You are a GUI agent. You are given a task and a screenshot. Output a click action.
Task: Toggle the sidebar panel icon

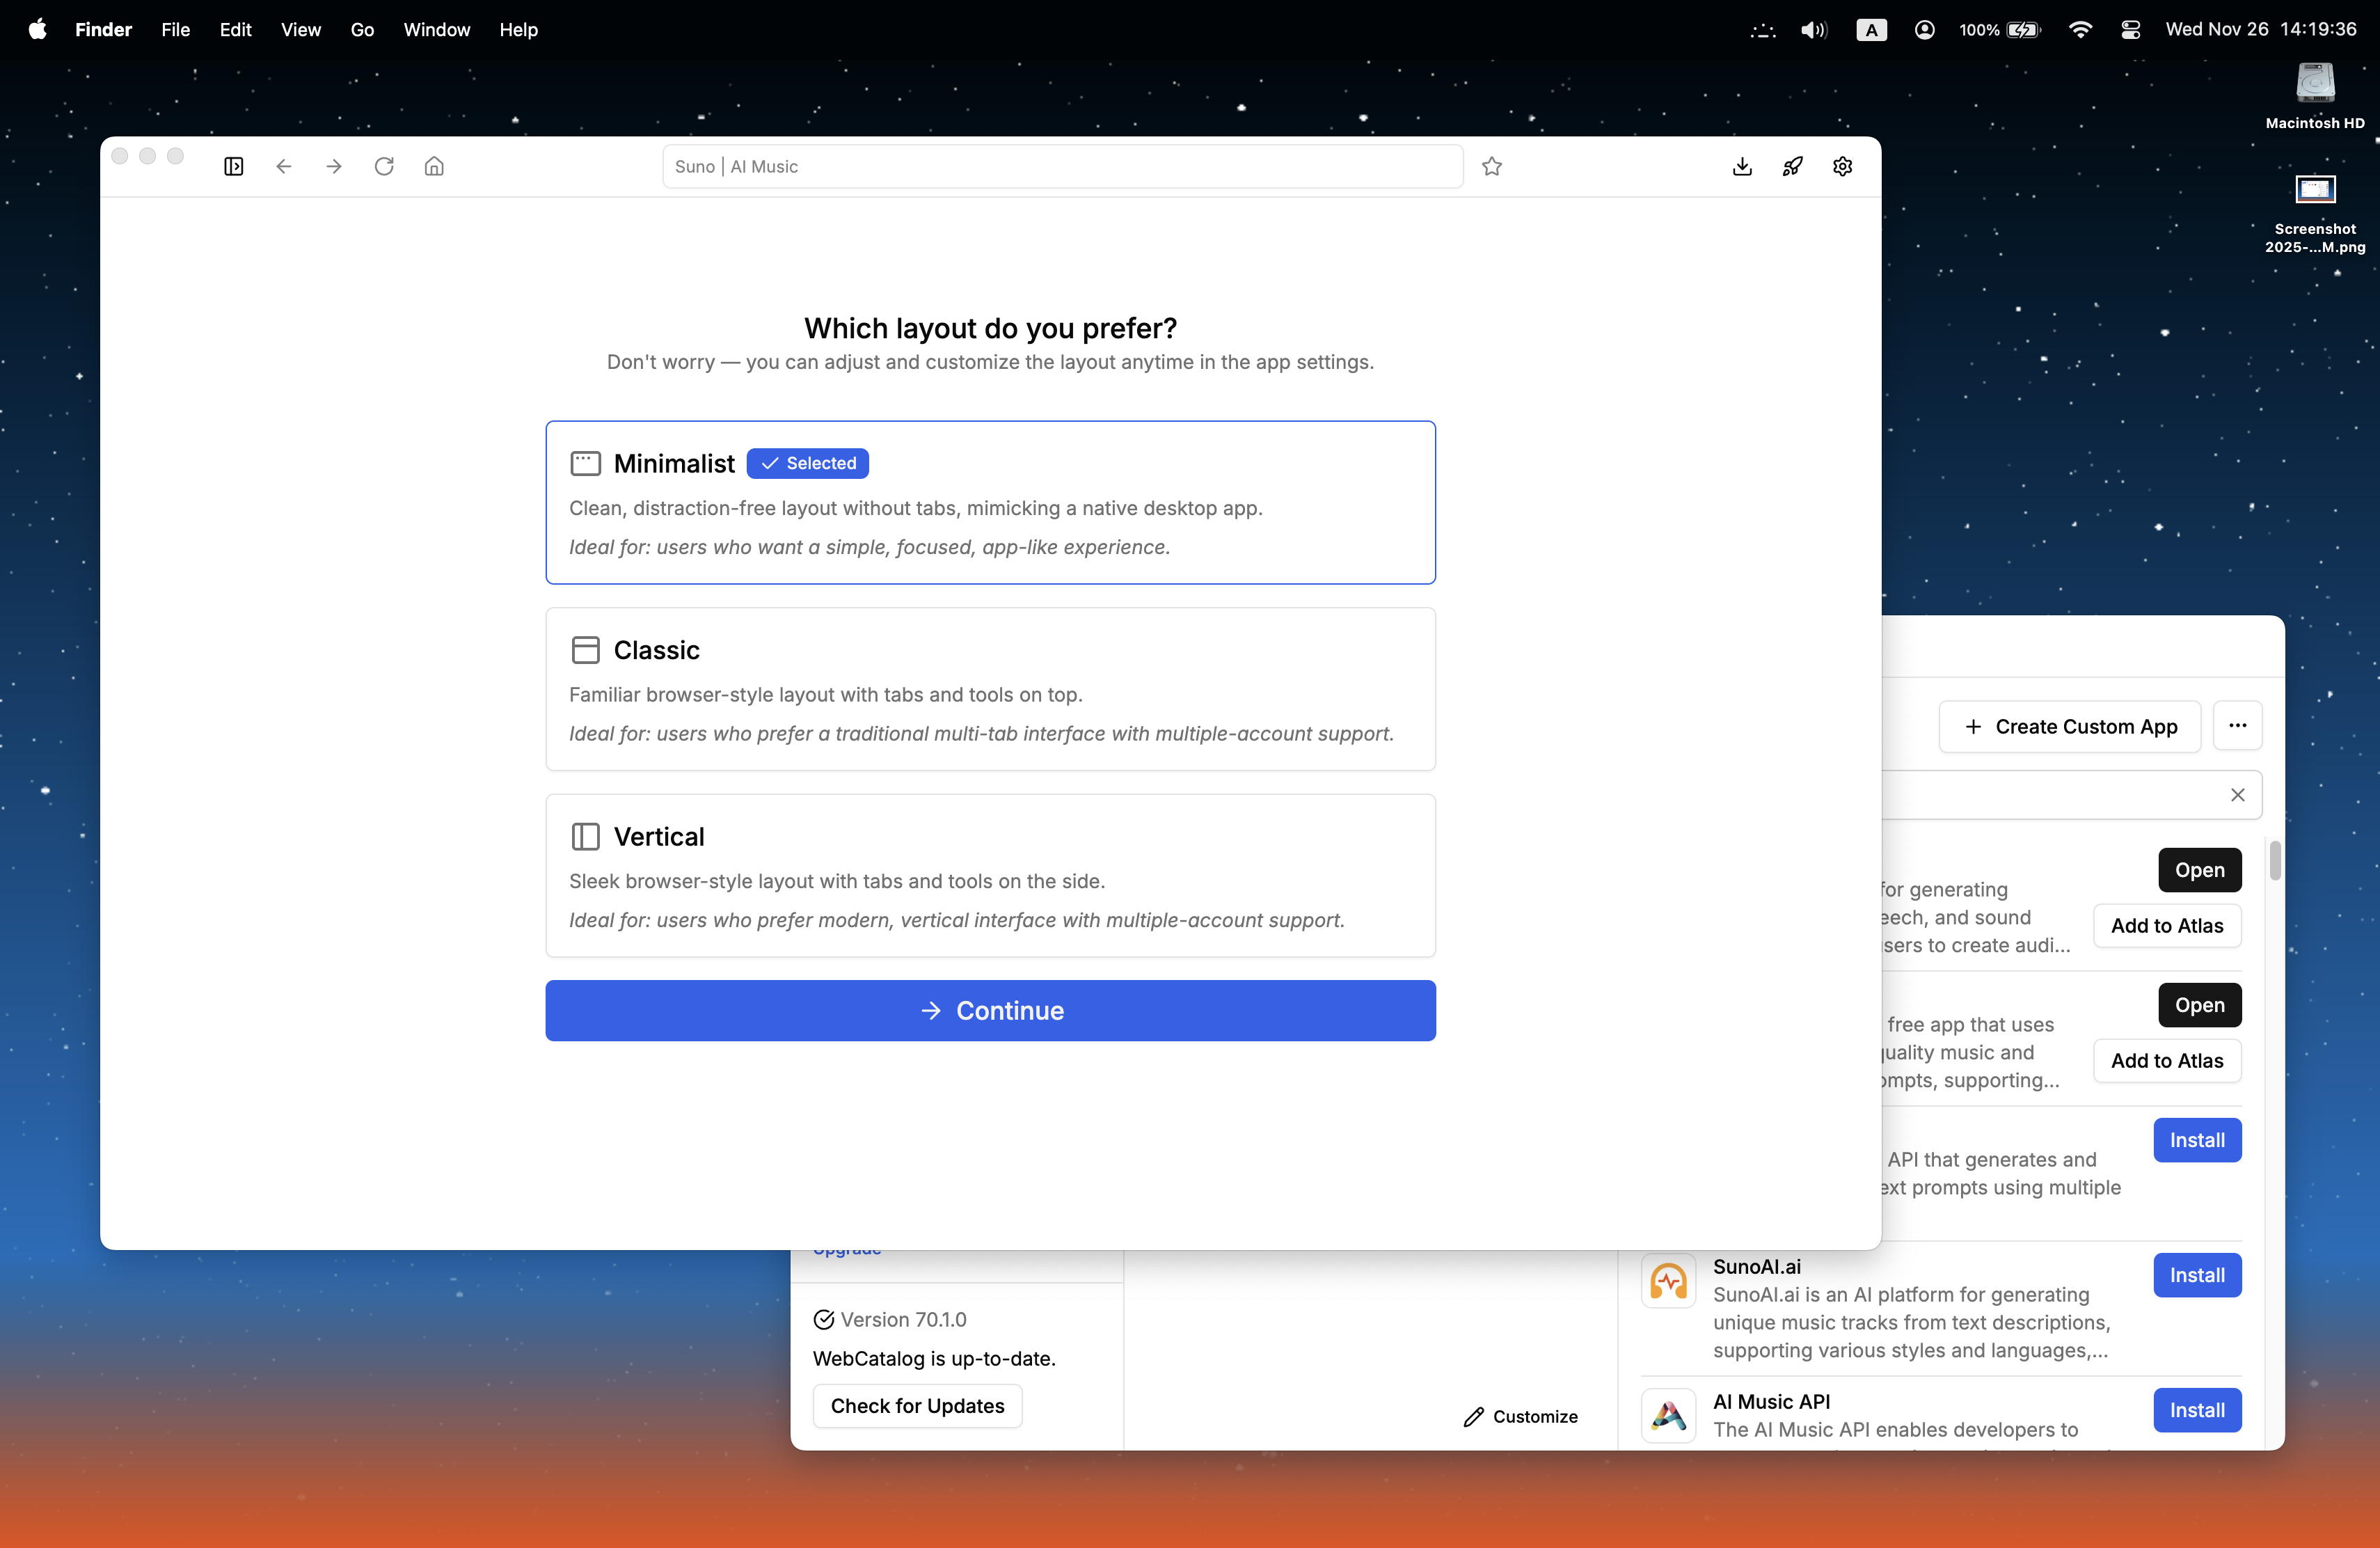pos(233,166)
